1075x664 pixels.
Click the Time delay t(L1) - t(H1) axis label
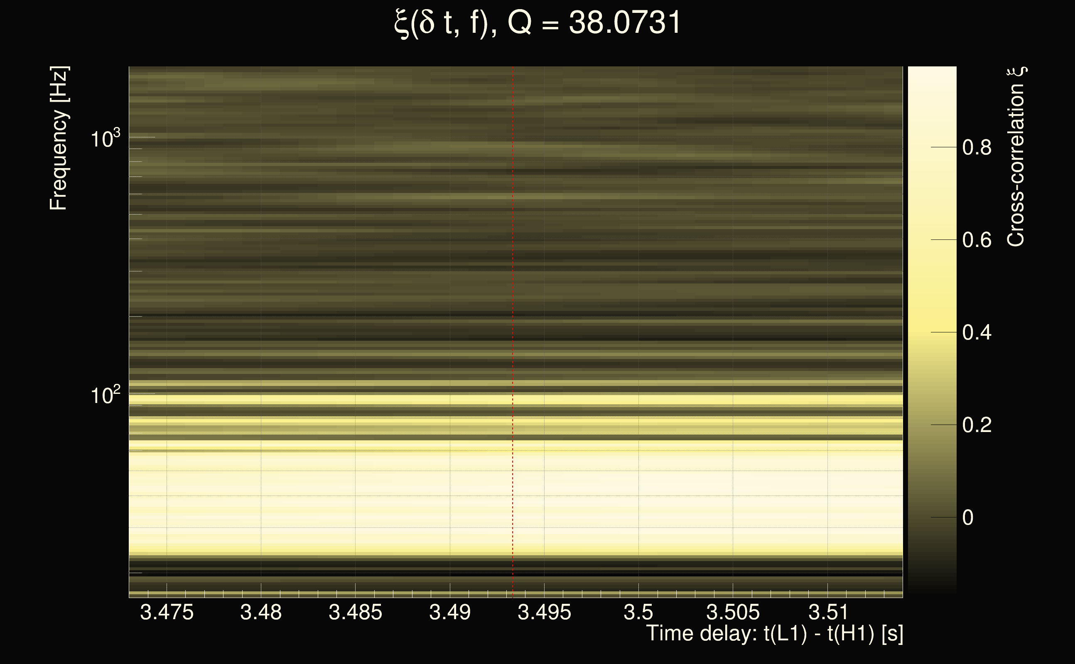click(774, 634)
